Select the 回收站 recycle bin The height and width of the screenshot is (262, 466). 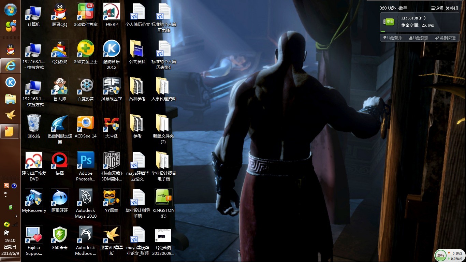pyautogui.click(x=34, y=127)
